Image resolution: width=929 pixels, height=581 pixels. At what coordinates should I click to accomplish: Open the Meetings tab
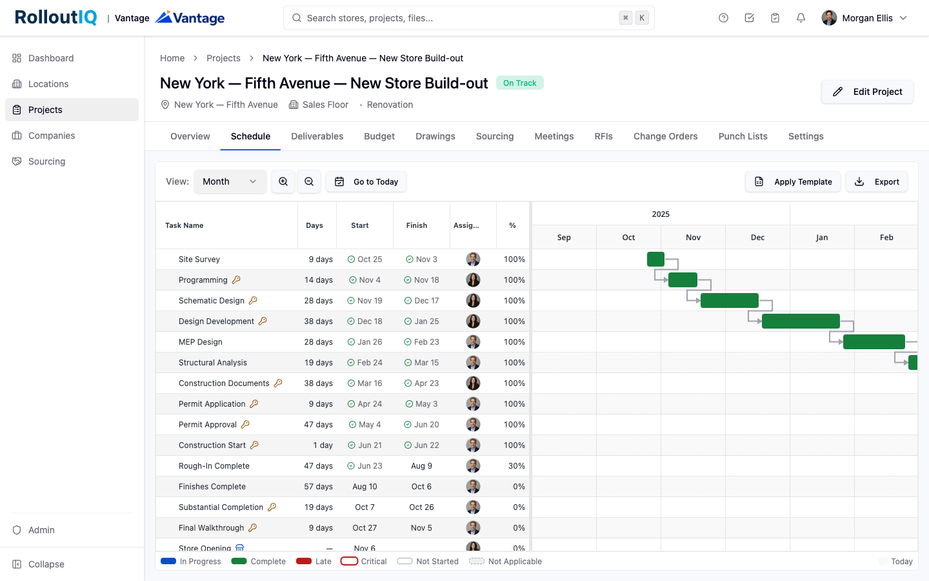pos(554,136)
